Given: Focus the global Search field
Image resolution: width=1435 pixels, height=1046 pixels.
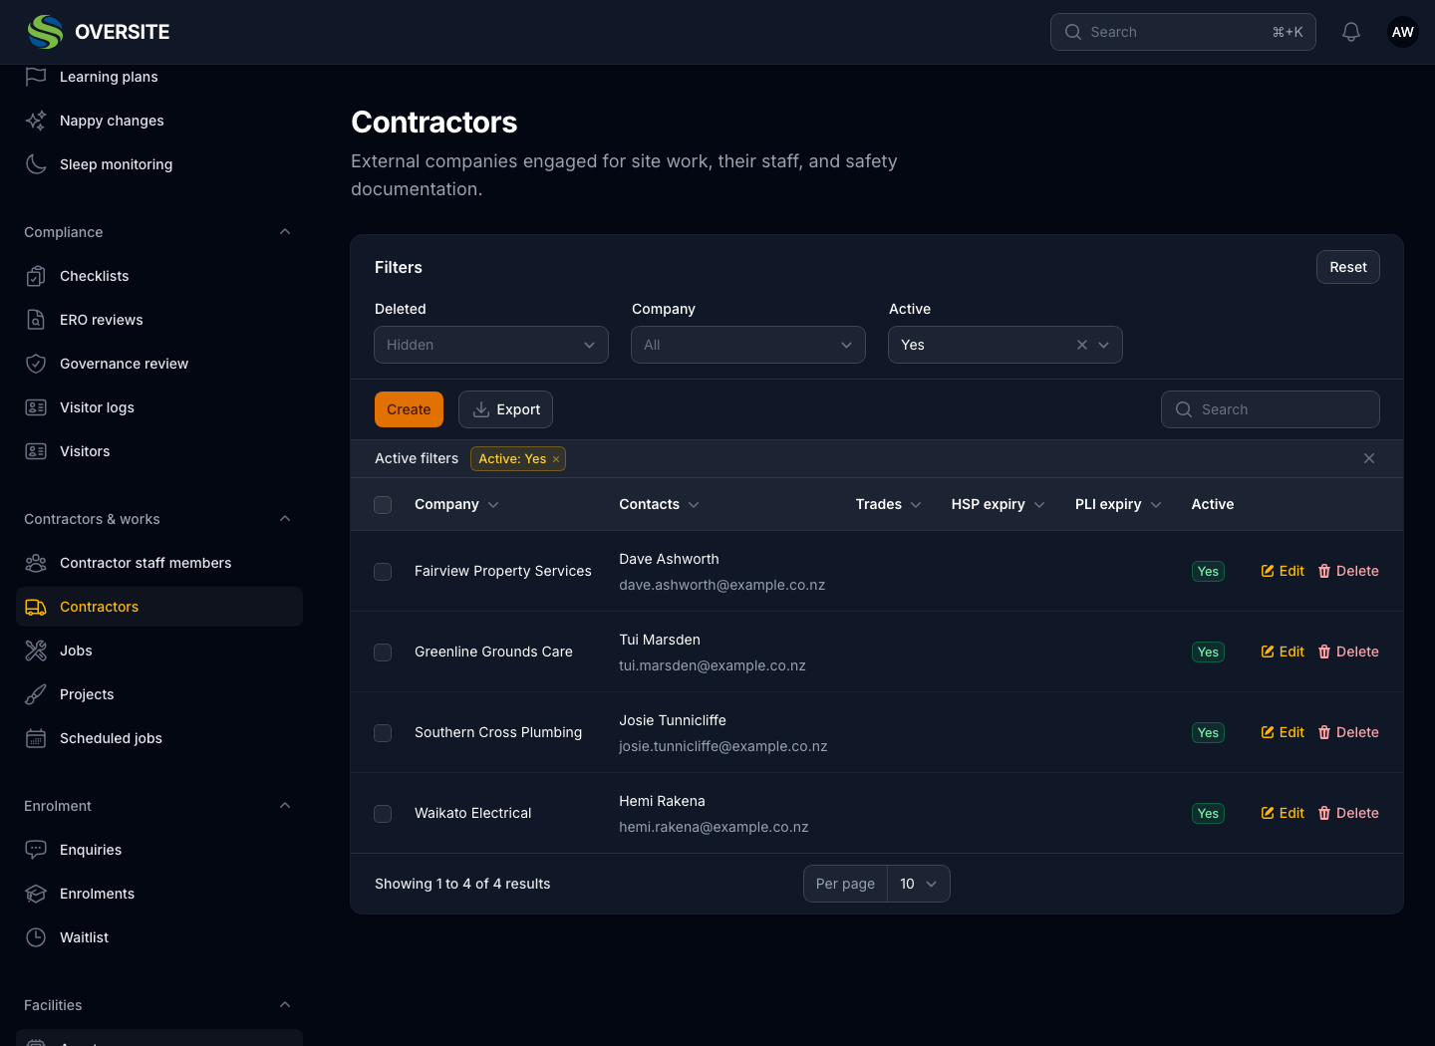Looking at the screenshot, I should (1183, 32).
